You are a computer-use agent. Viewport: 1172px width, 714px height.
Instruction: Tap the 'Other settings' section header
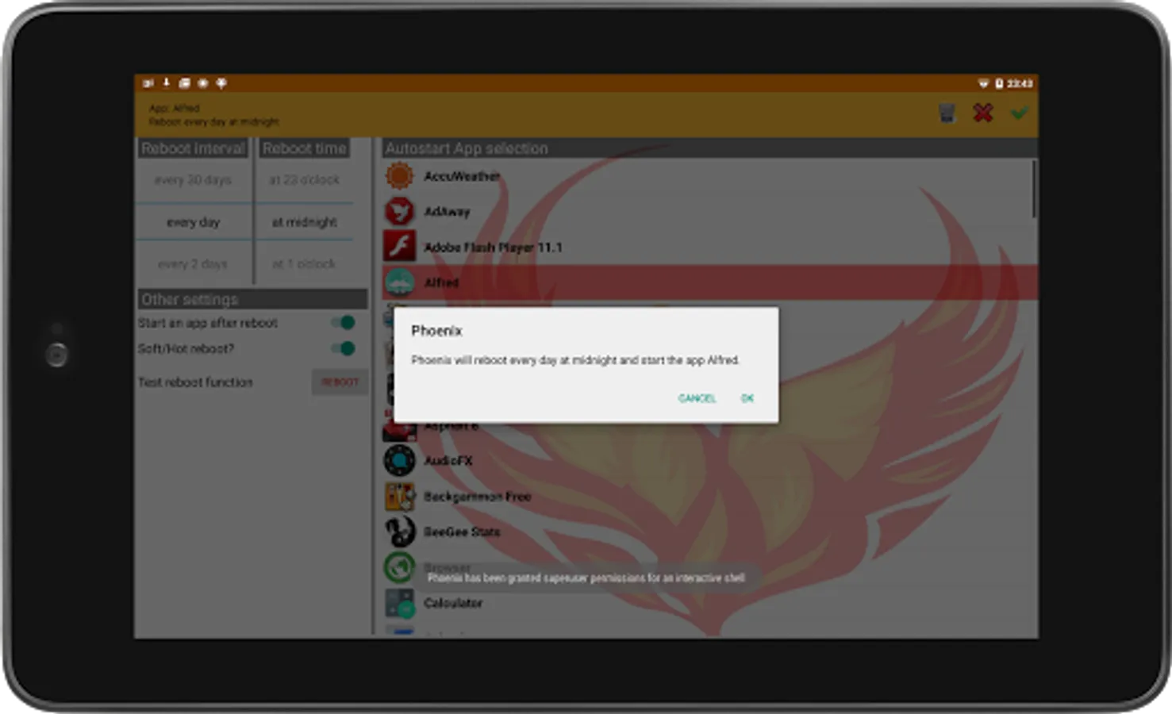(x=252, y=299)
